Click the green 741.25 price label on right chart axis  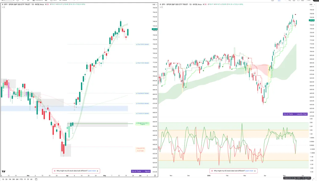(312, 20)
